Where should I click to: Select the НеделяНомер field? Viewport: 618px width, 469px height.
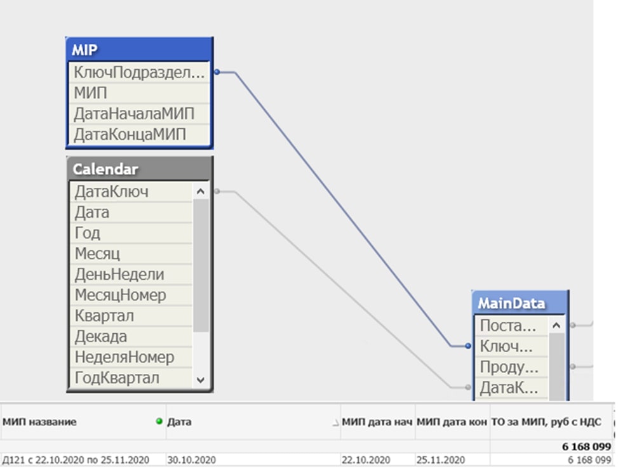click(131, 357)
